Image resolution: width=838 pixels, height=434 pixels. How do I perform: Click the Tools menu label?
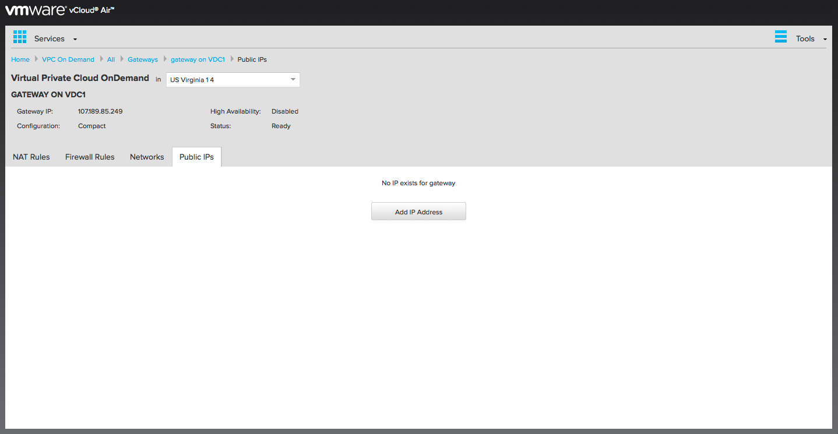(x=805, y=39)
